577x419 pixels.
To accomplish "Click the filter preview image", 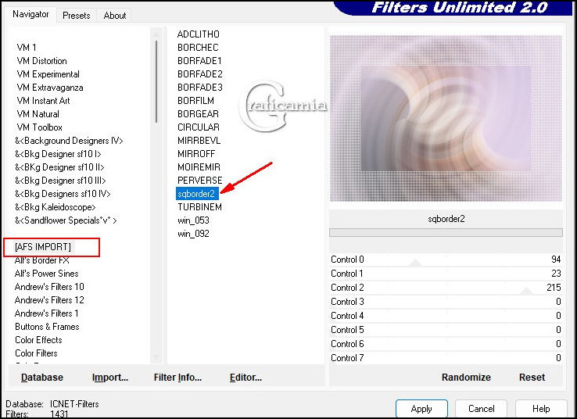I will [x=445, y=117].
